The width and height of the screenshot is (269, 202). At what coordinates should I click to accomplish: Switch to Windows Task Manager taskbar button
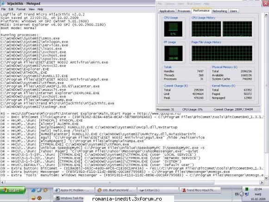69,198
